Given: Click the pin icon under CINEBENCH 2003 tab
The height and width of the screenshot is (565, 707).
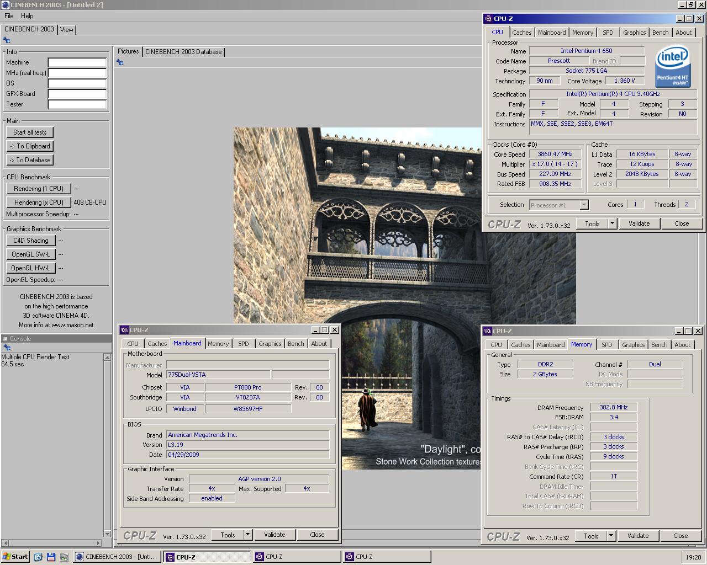Looking at the screenshot, I should (7, 40).
